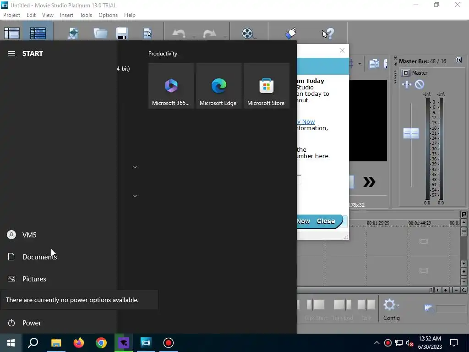Click the double-arrow next button in dialog
The height and width of the screenshot is (352, 469).
pyautogui.click(x=369, y=181)
